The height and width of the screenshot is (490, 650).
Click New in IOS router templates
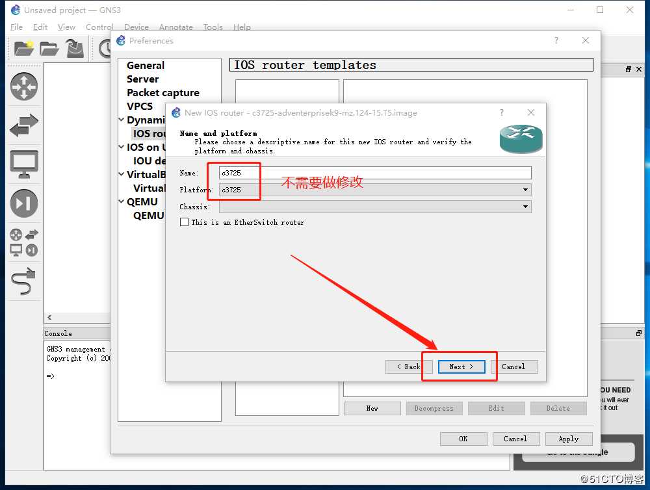point(372,408)
